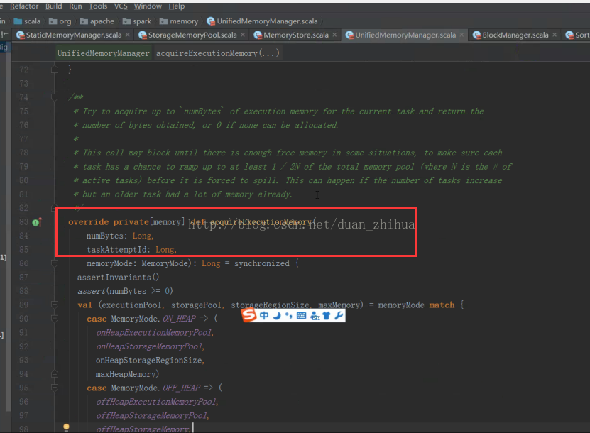The image size is (590, 433).
Task: Switch to StaticMemoryManager.scala tab
Action: pyautogui.click(x=73, y=35)
